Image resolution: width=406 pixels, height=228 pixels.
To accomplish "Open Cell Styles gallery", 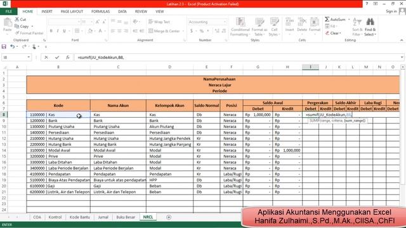I will [x=274, y=27].
